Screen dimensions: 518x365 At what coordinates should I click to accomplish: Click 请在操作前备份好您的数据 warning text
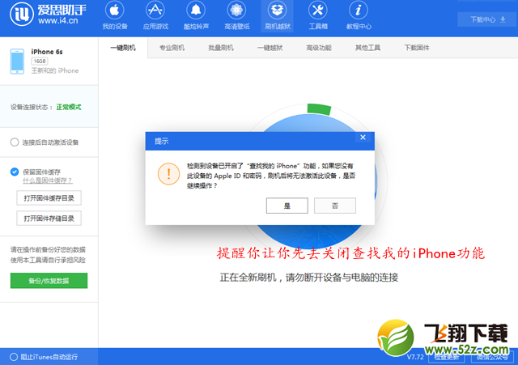click(x=48, y=250)
